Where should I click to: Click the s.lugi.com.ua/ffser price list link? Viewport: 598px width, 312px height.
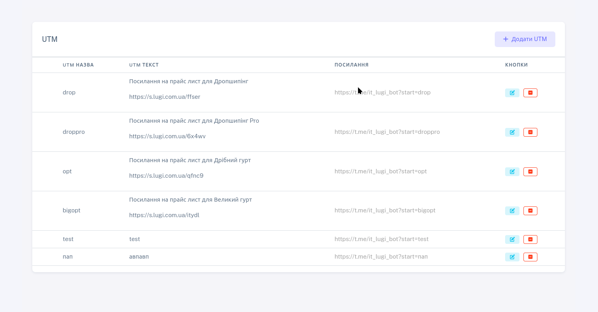pyautogui.click(x=164, y=97)
